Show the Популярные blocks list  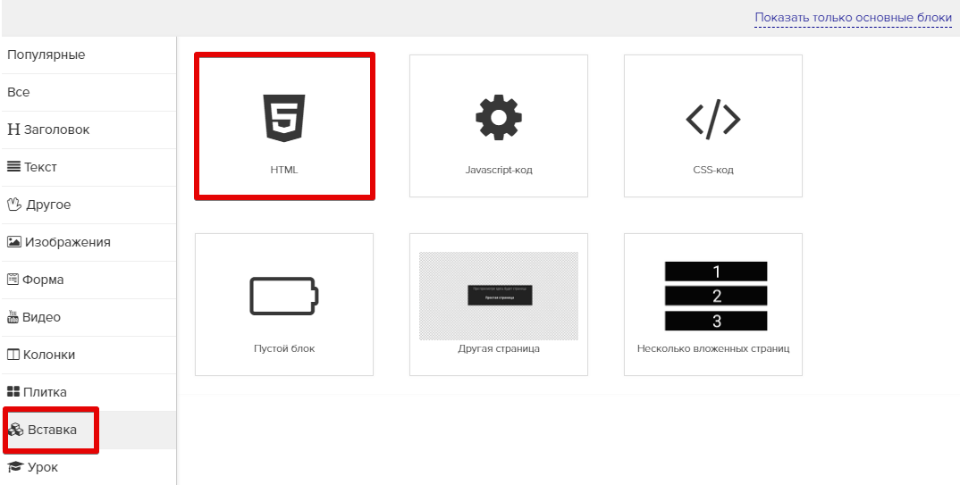tap(46, 54)
